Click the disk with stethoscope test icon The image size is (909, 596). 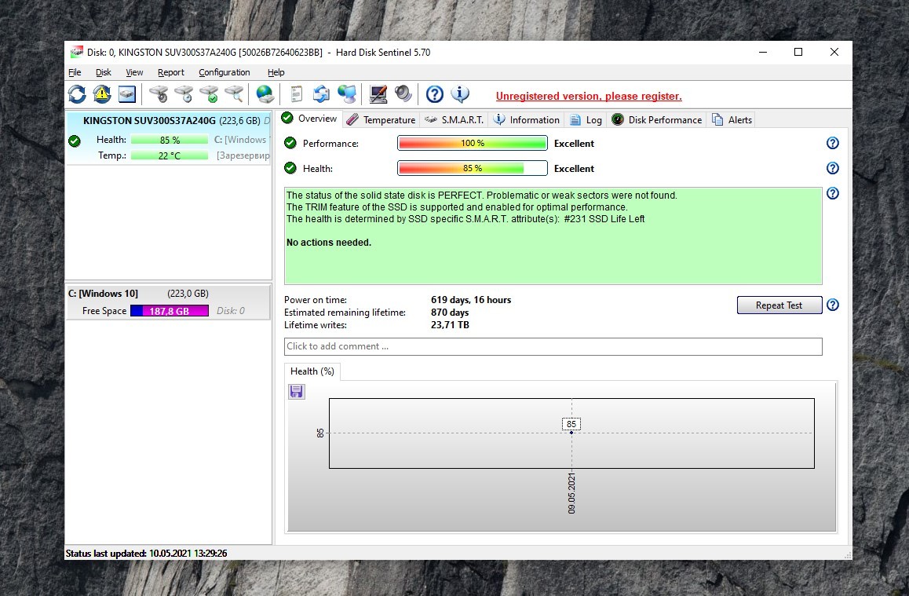[x=159, y=94]
